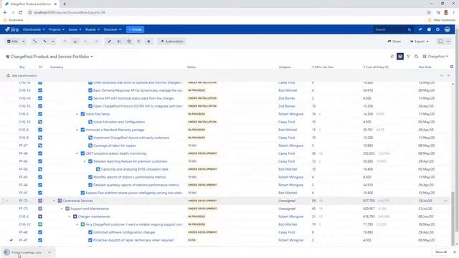This screenshot has width=459, height=258.
Task: Click the indent (move right) icon
Action: click(x=96, y=42)
